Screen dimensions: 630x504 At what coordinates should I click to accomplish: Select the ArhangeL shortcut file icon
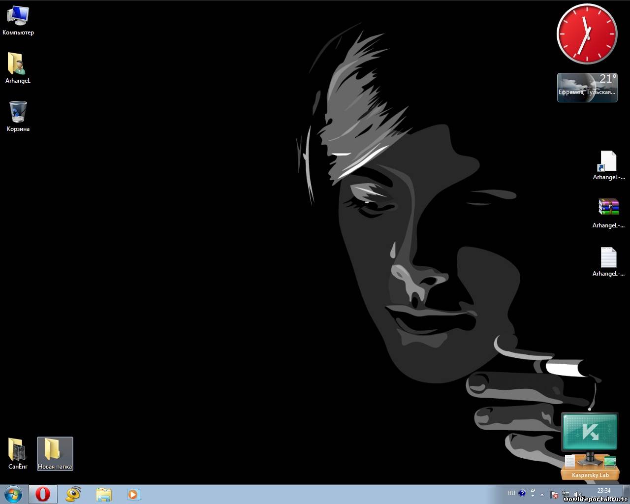coord(609,166)
